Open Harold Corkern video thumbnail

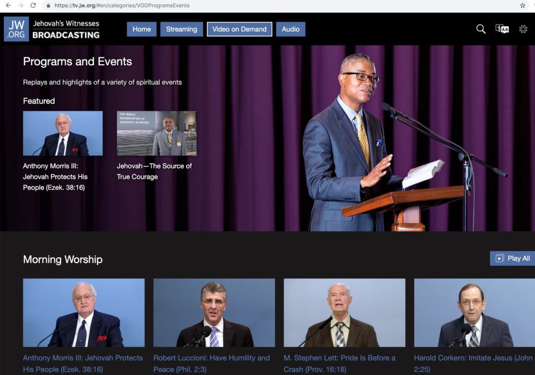pos(474,312)
